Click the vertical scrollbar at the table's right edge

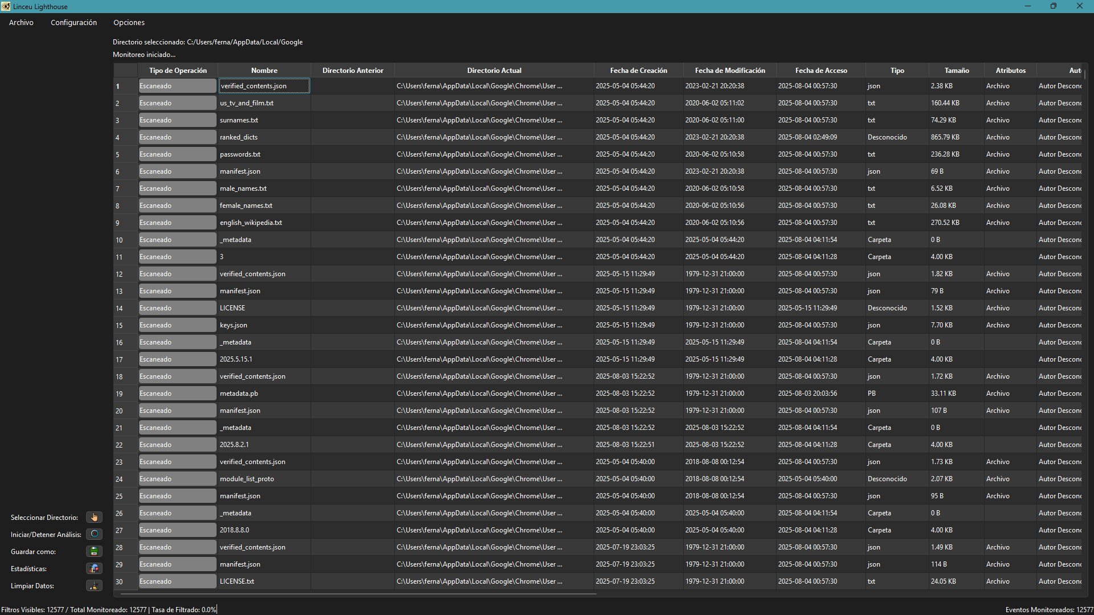point(1084,74)
